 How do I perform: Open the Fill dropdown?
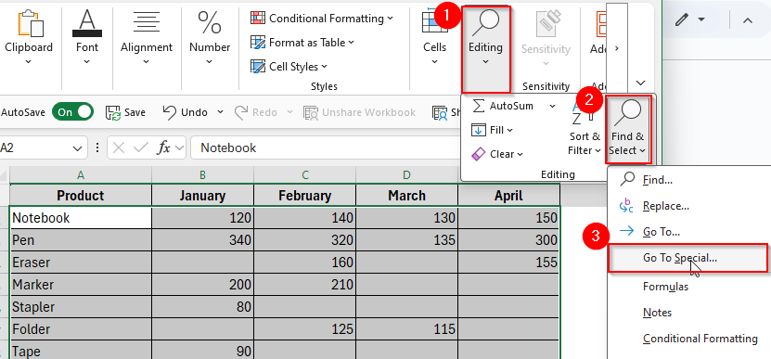coord(493,130)
